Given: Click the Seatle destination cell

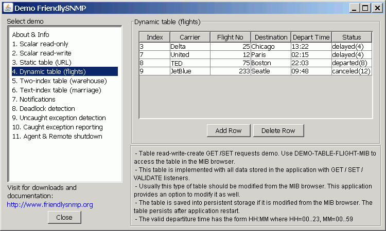Looking at the screenshot, I should click(x=271, y=71).
